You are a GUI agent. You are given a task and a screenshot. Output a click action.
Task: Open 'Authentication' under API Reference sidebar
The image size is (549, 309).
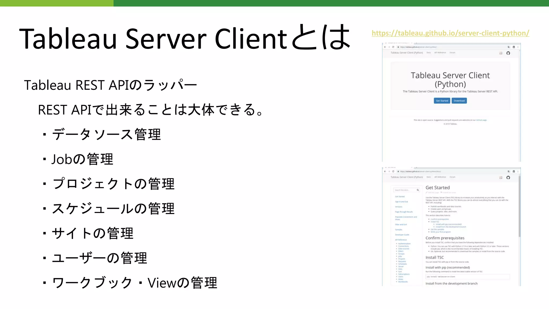(404, 244)
